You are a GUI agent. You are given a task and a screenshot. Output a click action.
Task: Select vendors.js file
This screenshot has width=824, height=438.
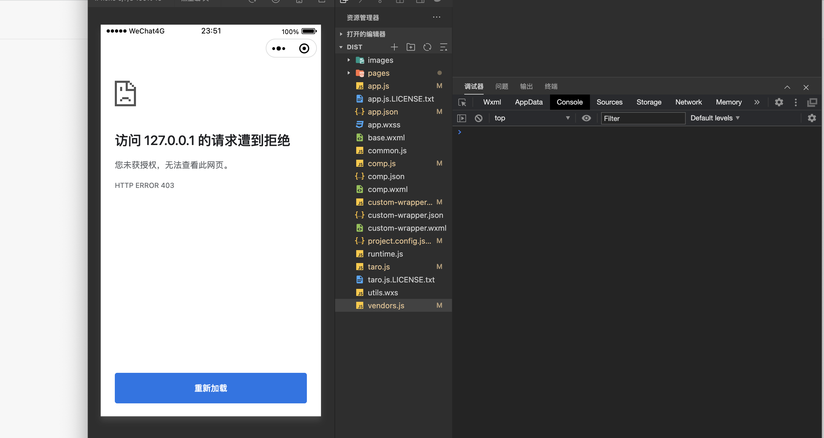393,305
